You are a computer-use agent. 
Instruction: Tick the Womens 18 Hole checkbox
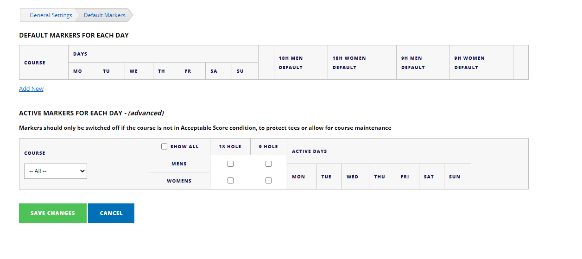(230, 181)
